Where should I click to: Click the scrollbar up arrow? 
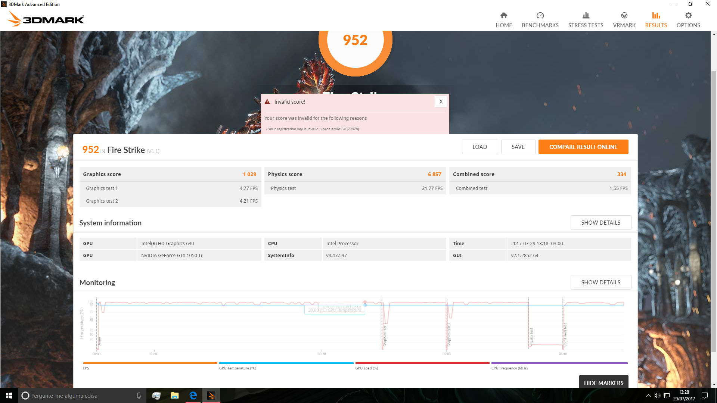[x=714, y=34]
